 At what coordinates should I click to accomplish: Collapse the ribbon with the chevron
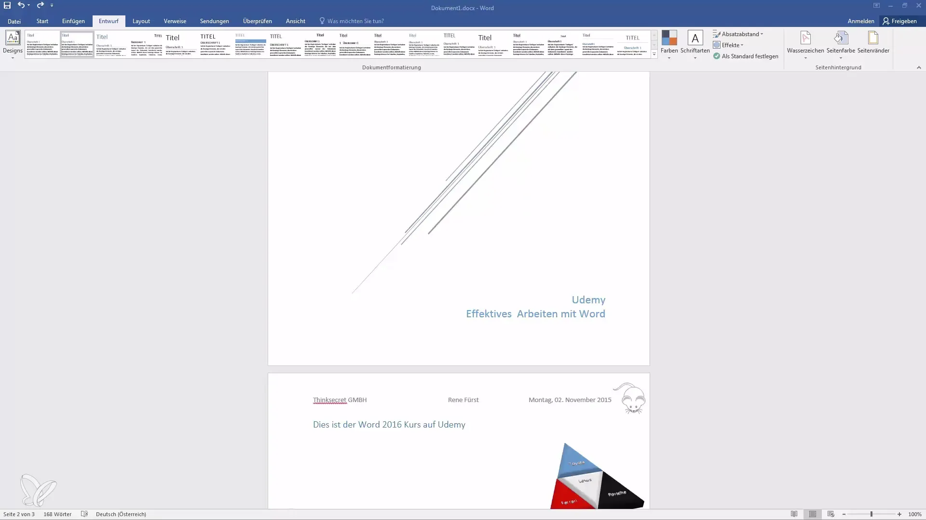pos(919,67)
